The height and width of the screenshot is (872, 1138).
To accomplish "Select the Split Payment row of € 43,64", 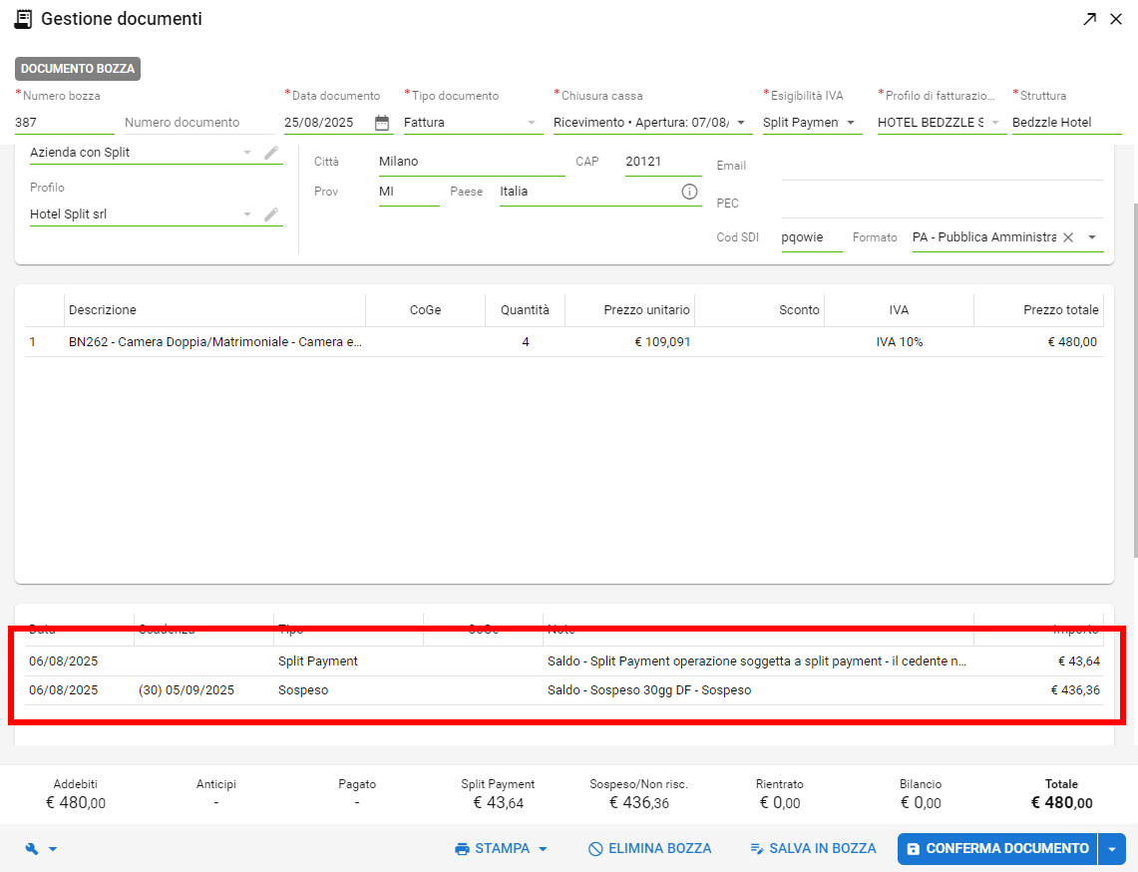I will pos(564,661).
